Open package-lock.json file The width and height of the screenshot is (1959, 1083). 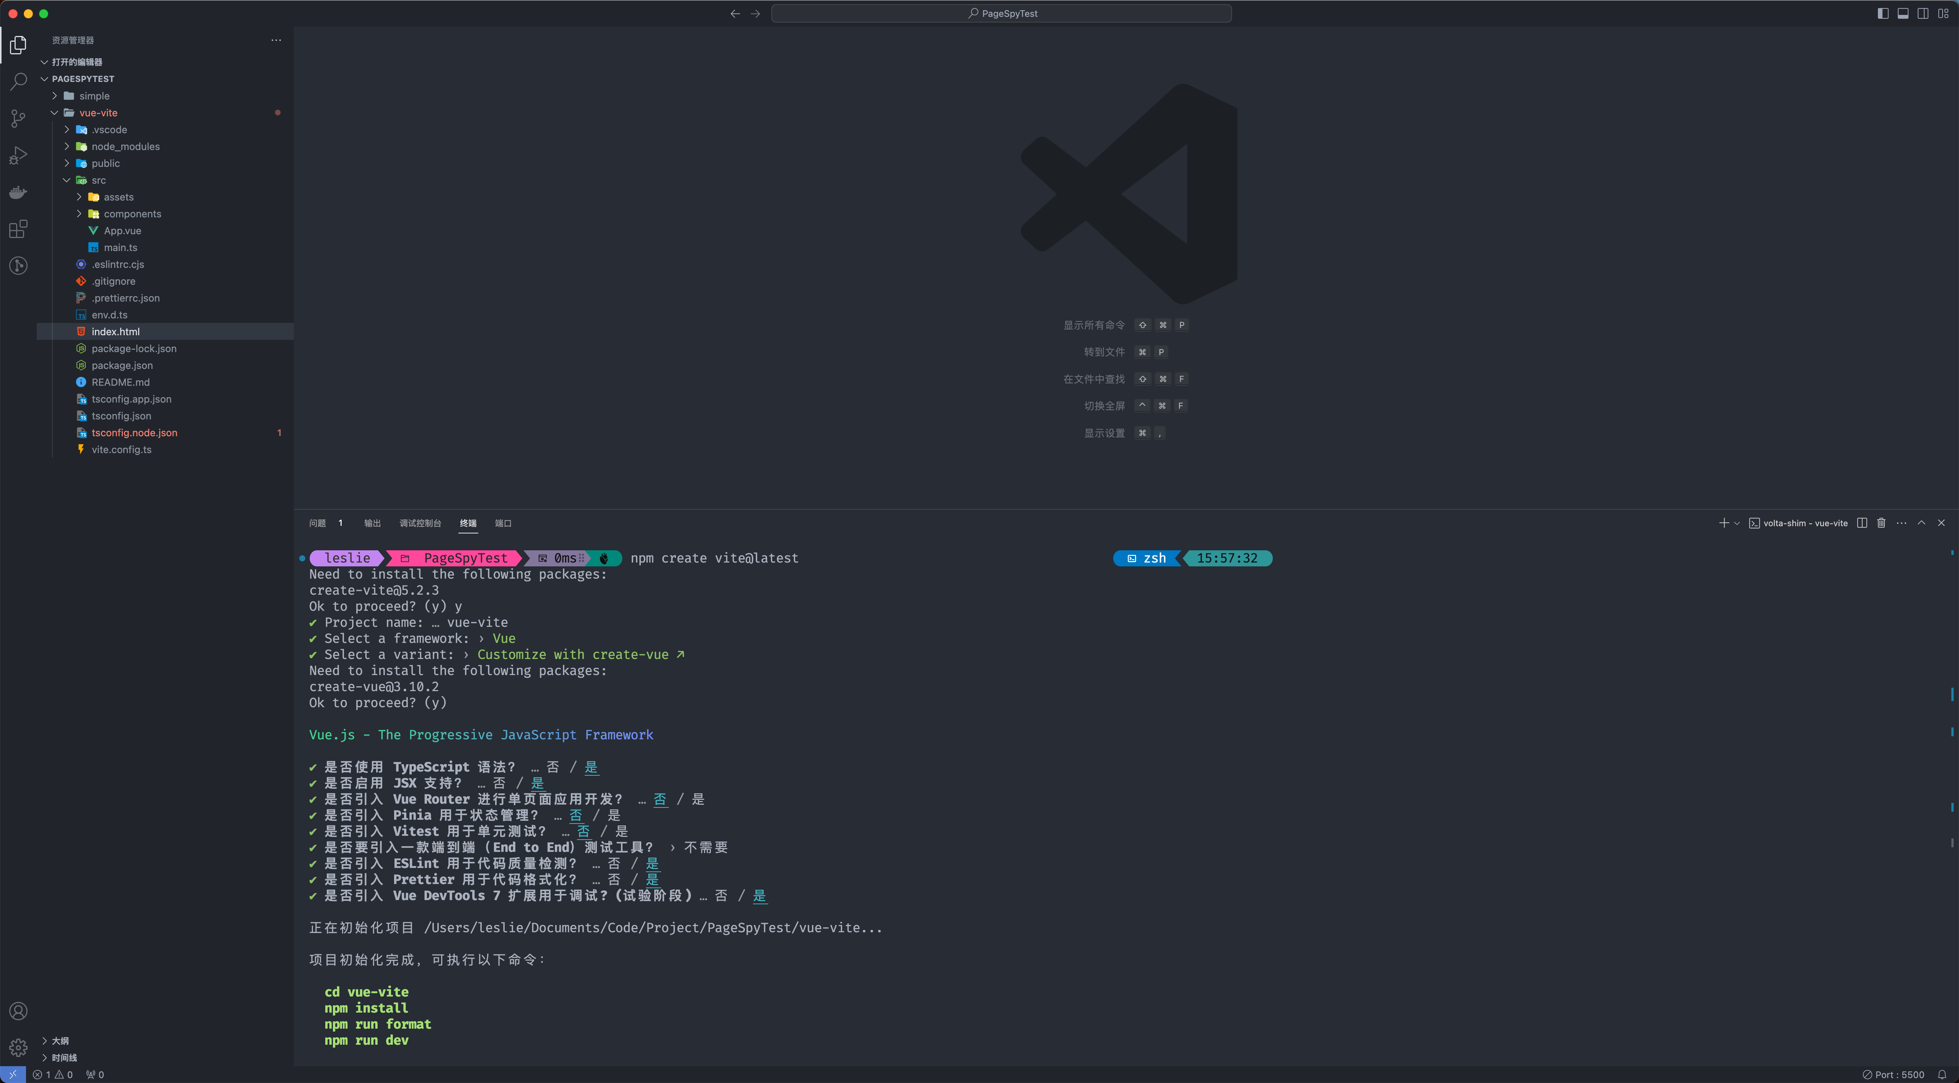(165, 348)
